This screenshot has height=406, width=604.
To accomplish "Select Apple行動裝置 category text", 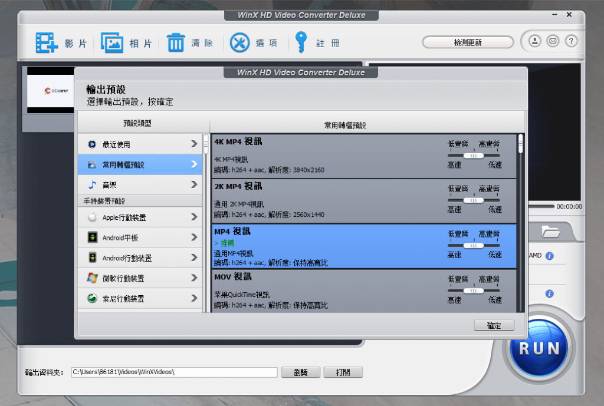I will pyautogui.click(x=124, y=217).
